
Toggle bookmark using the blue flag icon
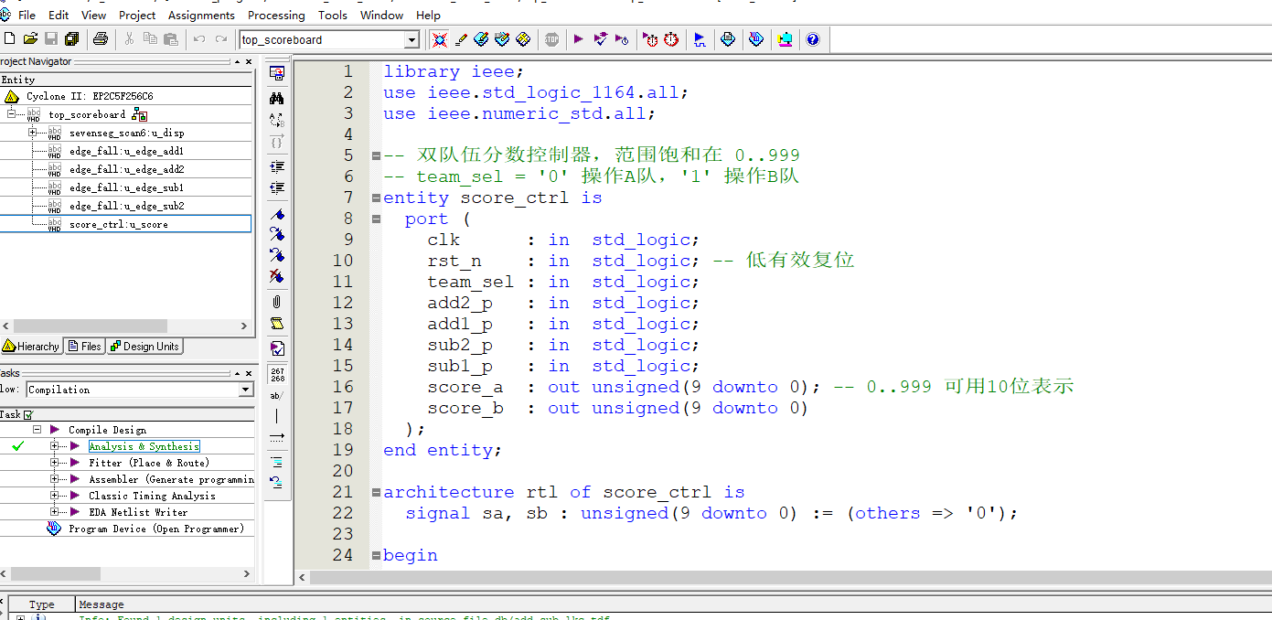tap(276, 213)
